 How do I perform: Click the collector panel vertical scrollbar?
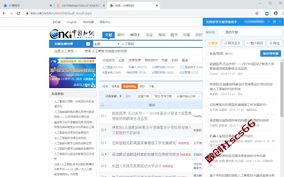[x=282, y=89]
